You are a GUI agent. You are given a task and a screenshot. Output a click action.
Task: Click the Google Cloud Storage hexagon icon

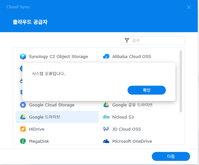click(x=23, y=105)
